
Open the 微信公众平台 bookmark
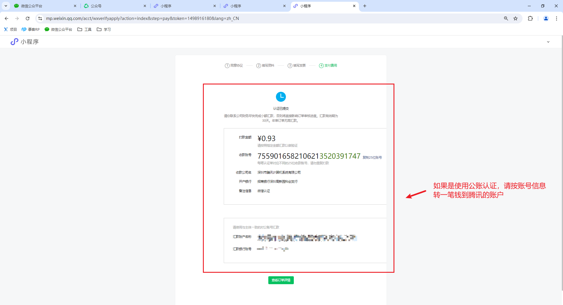tap(58, 29)
